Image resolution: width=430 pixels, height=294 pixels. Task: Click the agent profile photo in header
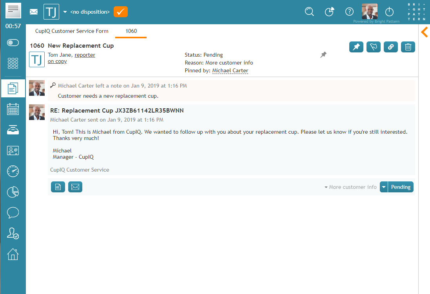coord(369,11)
